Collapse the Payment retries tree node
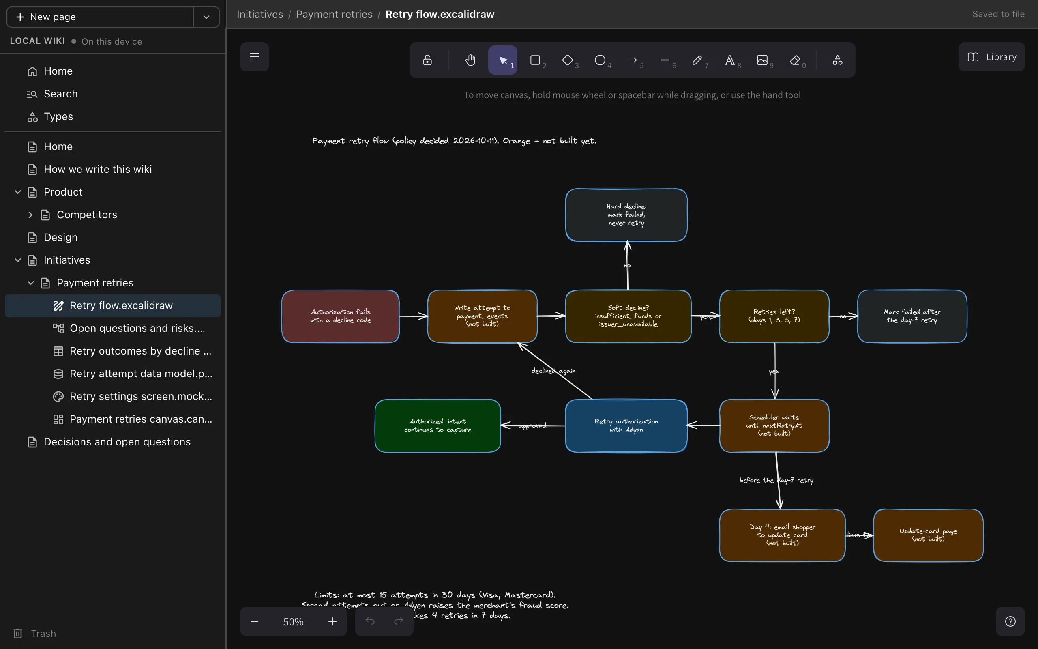 click(30, 283)
